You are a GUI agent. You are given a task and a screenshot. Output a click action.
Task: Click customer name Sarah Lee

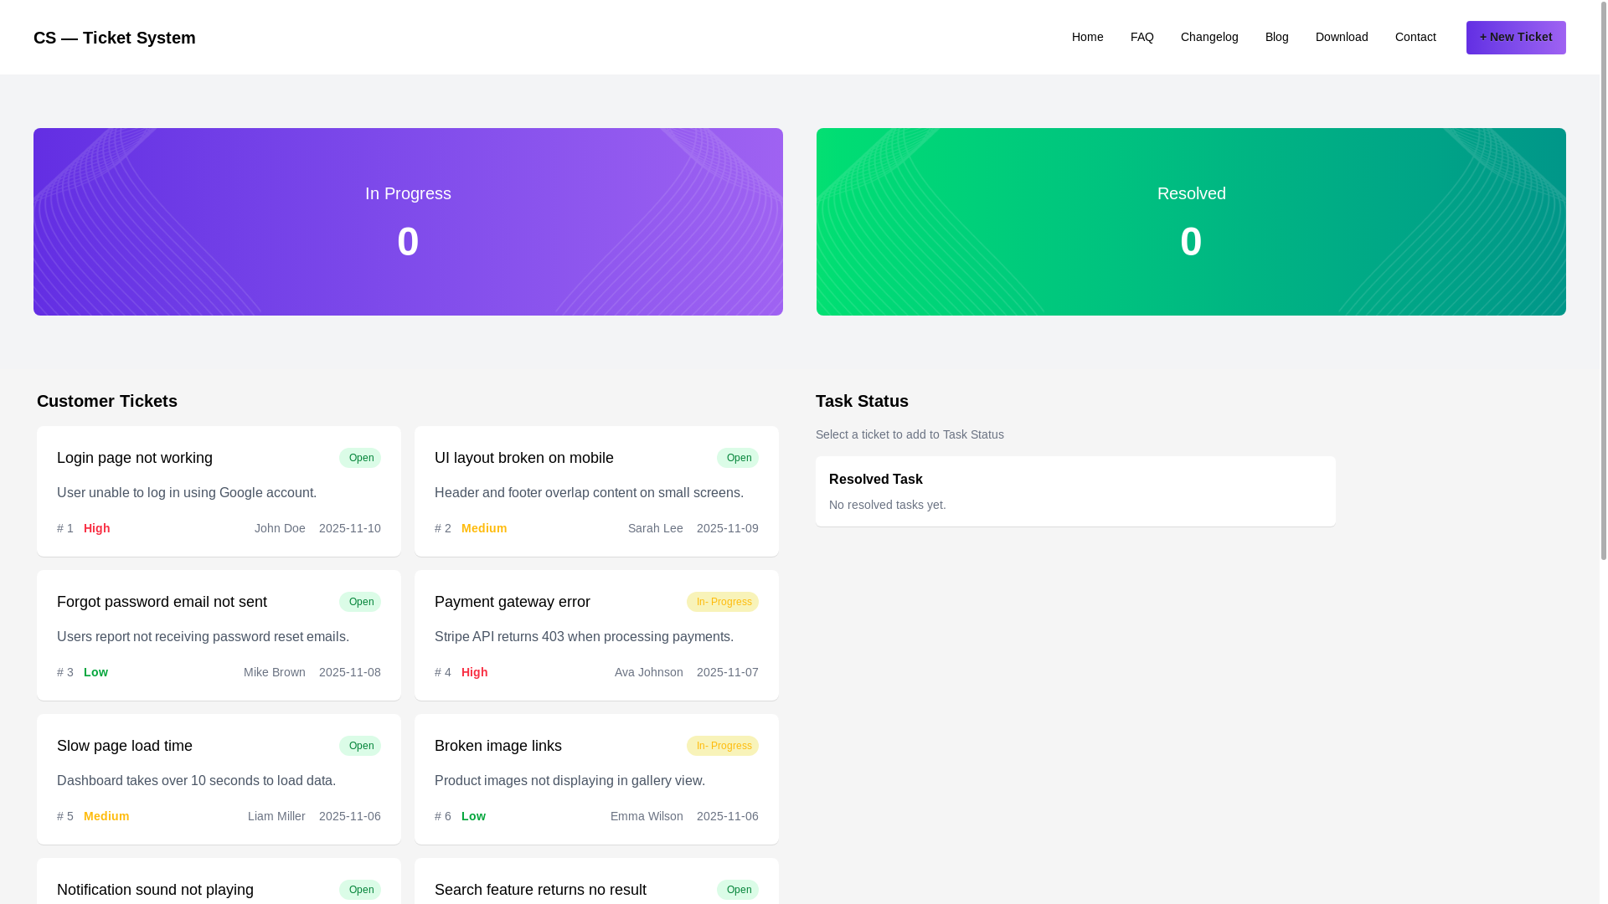click(656, 528)
